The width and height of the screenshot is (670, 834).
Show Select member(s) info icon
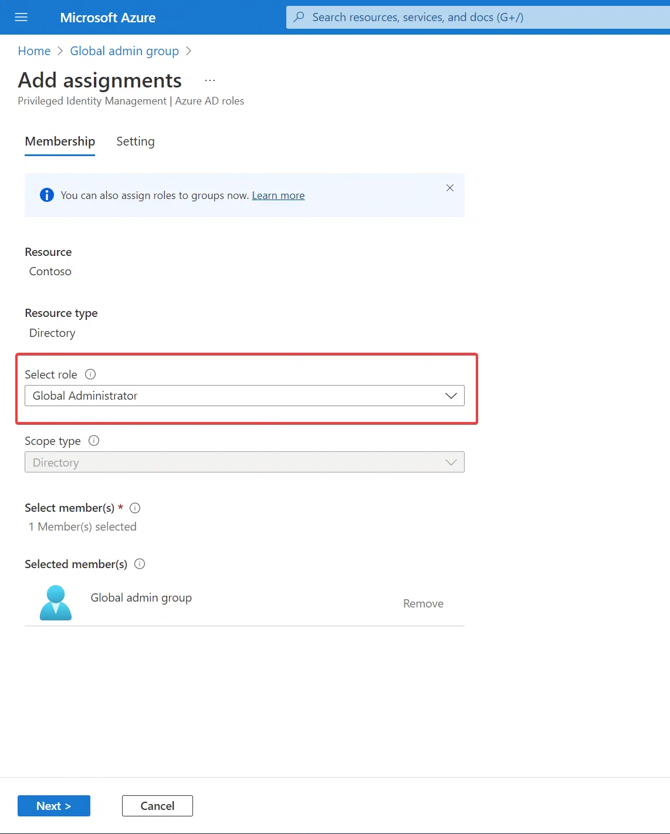(135, 508)
